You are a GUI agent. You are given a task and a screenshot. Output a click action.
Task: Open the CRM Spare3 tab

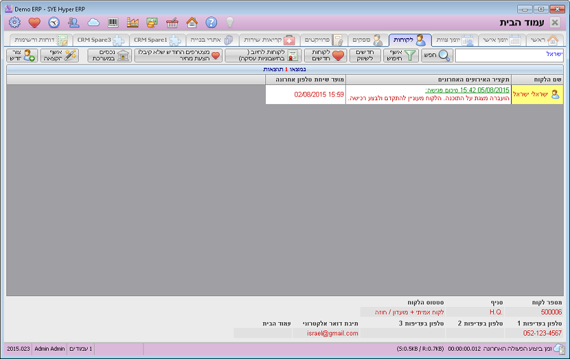coord(101,40)
